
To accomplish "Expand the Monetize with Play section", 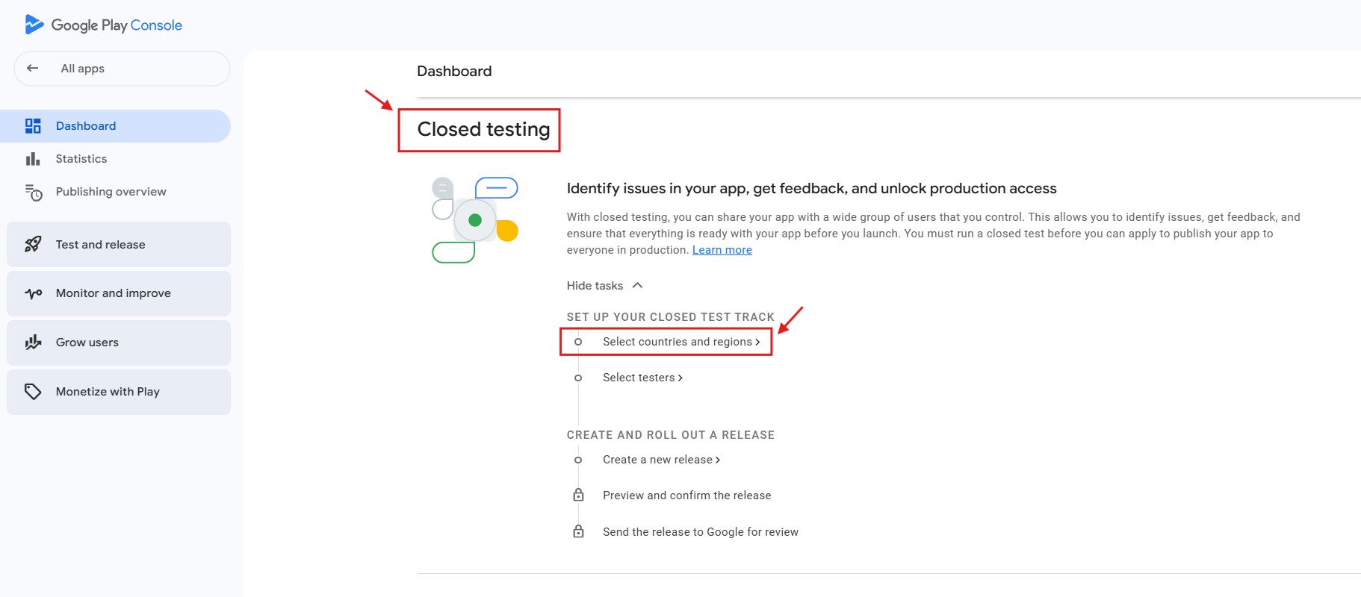I will 119,392.
